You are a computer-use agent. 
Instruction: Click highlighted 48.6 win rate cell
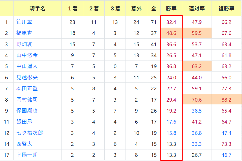pyautogui.click(x=171, y=33)
